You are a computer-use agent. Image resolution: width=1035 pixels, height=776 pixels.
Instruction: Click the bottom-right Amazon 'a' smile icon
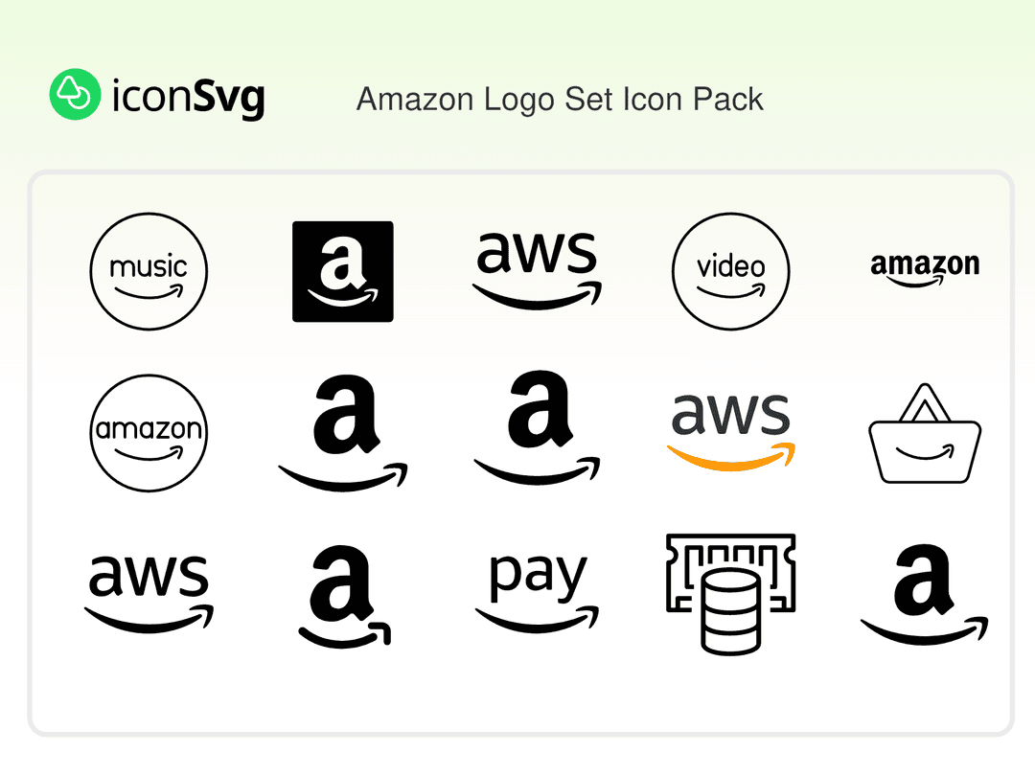[925, 594]
